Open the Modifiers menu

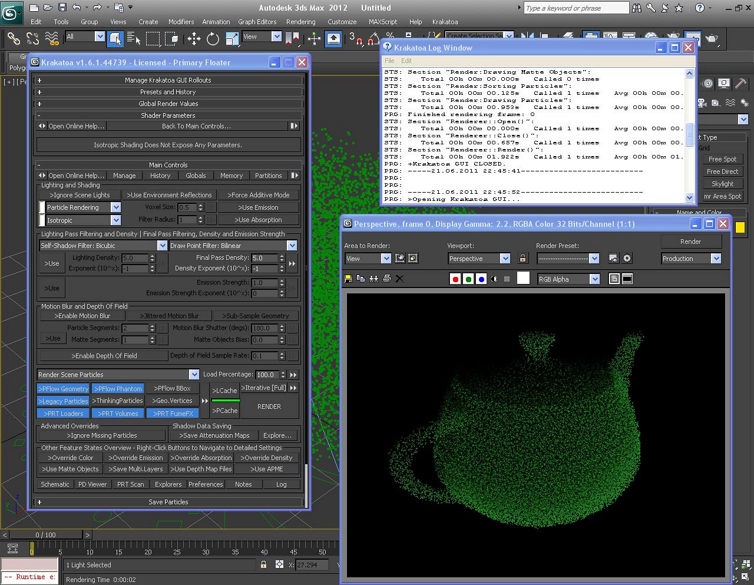point(181,22)
